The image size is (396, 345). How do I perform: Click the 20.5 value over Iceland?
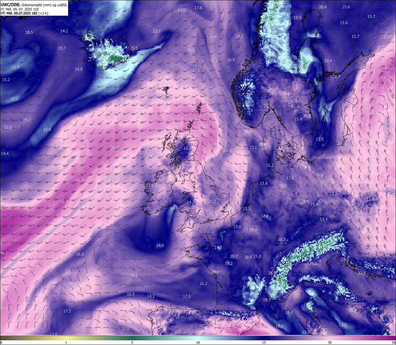click(x=134, y=48)
